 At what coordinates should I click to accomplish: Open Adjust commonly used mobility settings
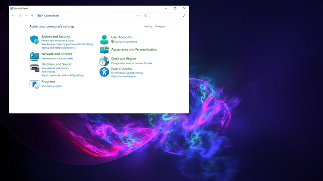point(63,75)
